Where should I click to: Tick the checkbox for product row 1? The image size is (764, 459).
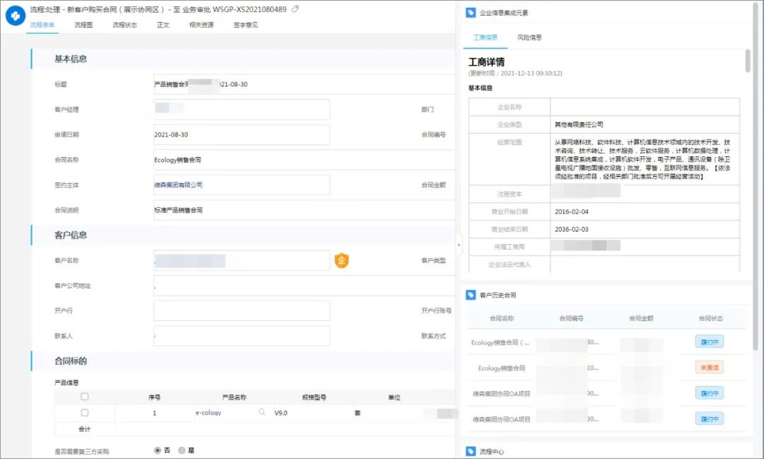85,413
